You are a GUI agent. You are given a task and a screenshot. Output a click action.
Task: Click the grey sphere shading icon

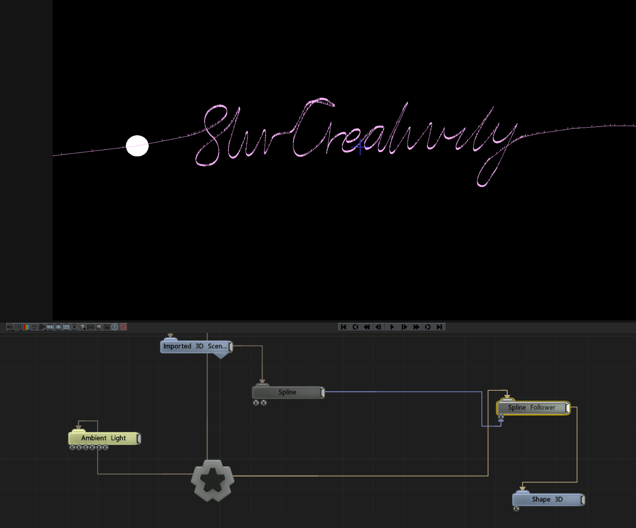99,327
